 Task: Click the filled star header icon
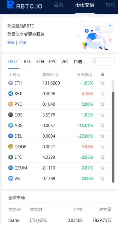[103, 74]
